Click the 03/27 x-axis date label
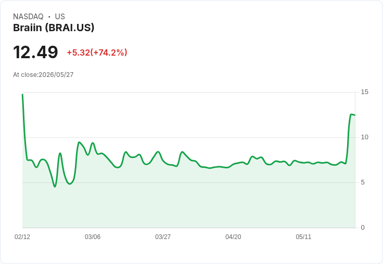The height and width of the screenshot is (264, 383). 163,236
